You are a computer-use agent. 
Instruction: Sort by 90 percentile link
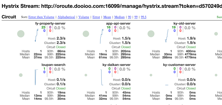129,17
